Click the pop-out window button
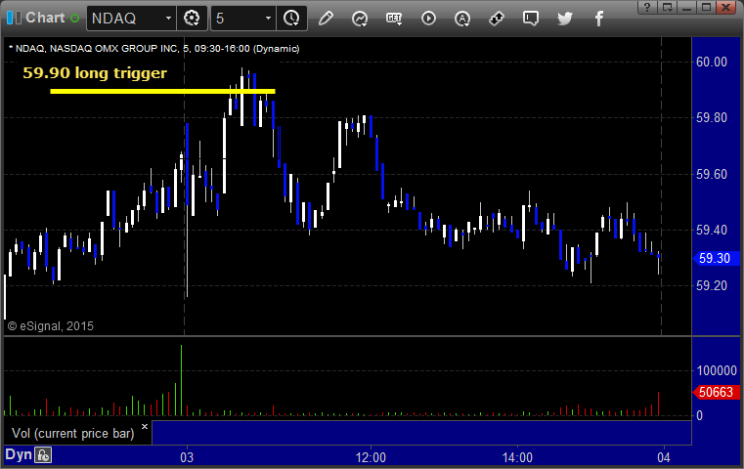The width and height of the screenshot is (744, 469). coord(668,7)
